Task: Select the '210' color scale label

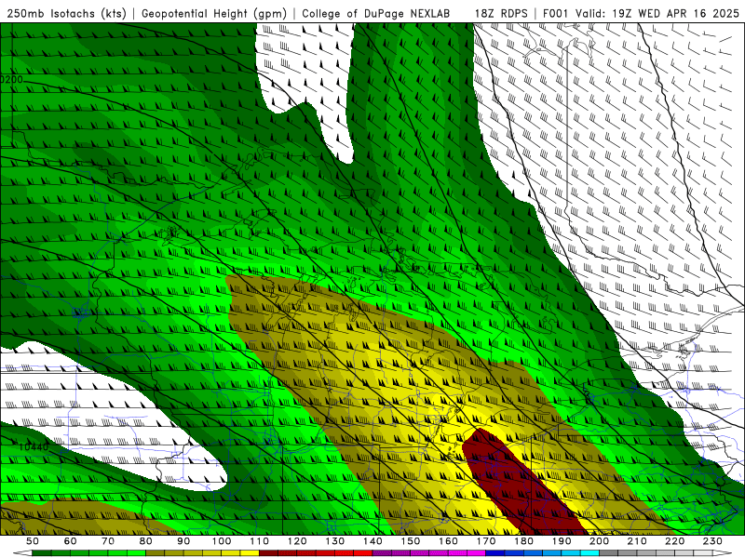Action: click(x=637, y=541)
